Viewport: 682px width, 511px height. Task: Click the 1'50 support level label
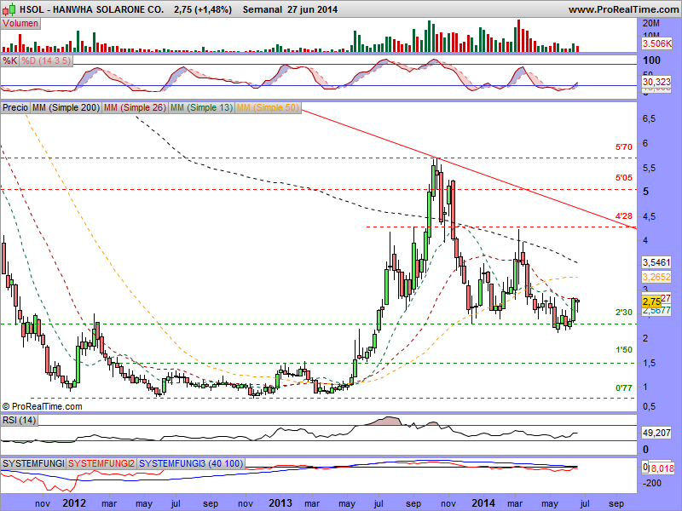tap(624, 350)
